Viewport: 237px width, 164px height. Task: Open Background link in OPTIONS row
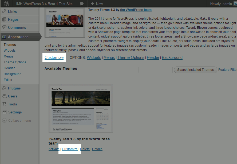click(x=172, y=58)
